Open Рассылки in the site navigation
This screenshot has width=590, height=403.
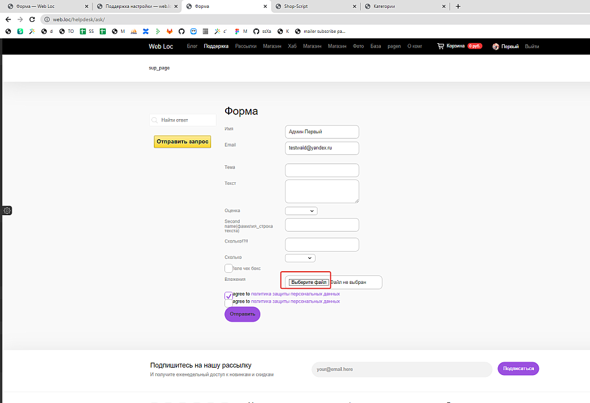[246, 46]
